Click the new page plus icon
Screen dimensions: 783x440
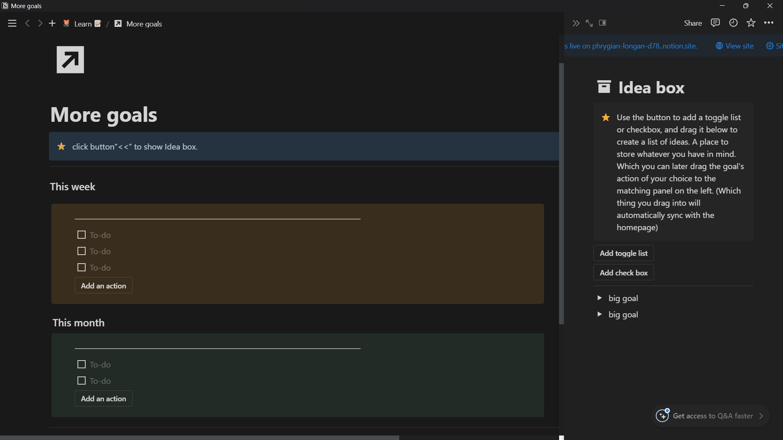pyautogui.click(x=52, y=24)
